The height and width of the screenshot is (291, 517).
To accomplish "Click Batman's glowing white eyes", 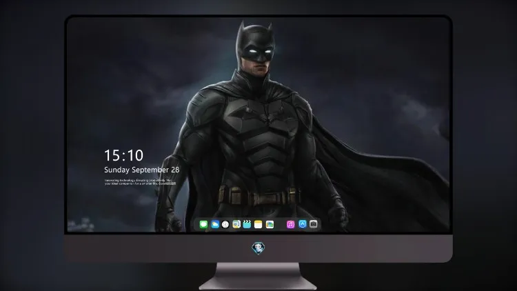I will point(258,53).
